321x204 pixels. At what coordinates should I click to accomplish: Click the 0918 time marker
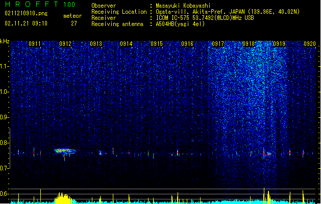coord(249,44)
